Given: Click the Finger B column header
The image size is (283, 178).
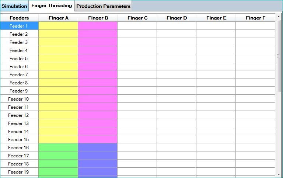Looking at the screenshot, I should pos(98,18).
